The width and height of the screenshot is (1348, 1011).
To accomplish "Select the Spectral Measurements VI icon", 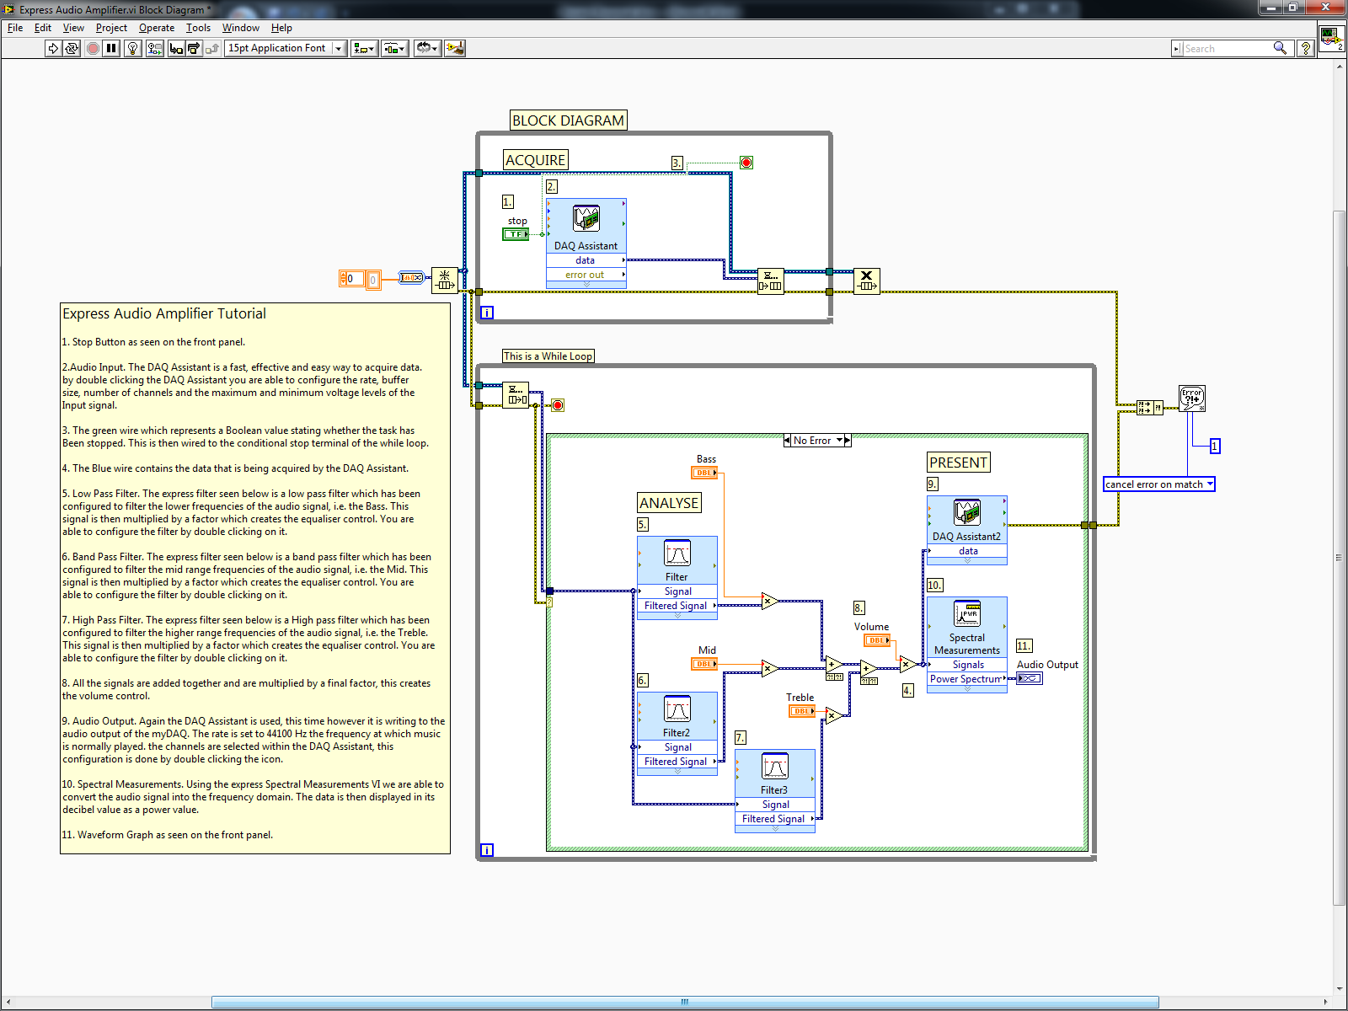I will [967, 614].
